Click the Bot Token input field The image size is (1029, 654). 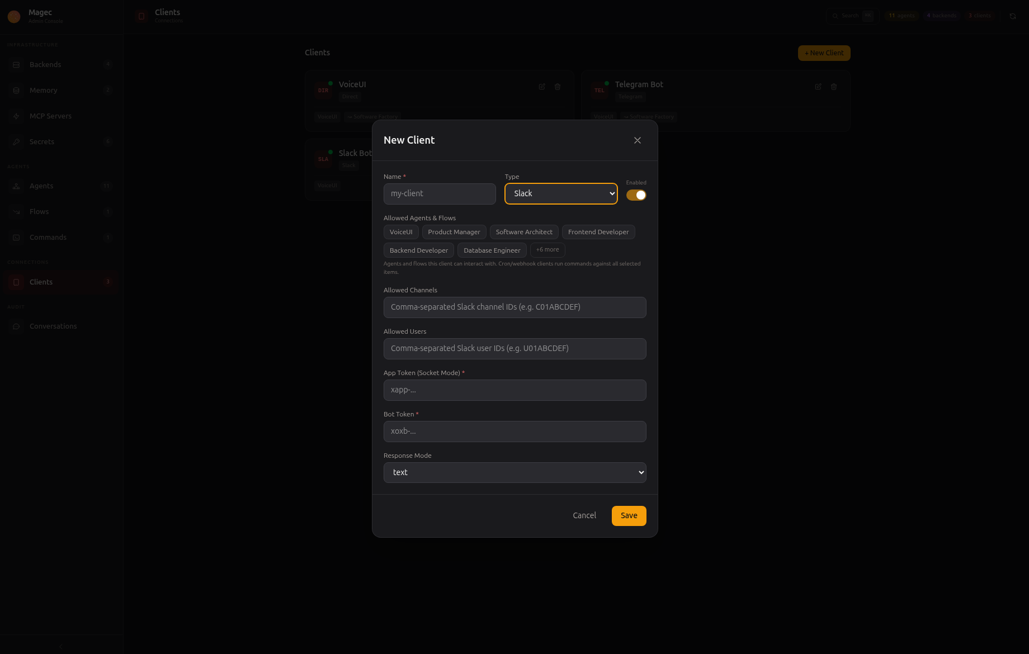(514, 432)
